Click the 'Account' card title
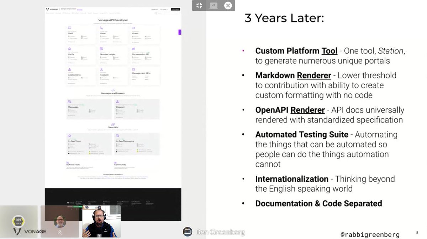427x239 pixels. coord(104,75)
